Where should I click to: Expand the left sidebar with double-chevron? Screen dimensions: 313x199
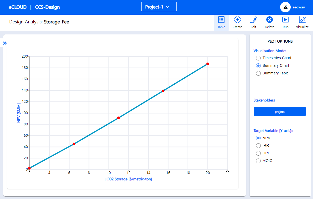click(5, 43)
